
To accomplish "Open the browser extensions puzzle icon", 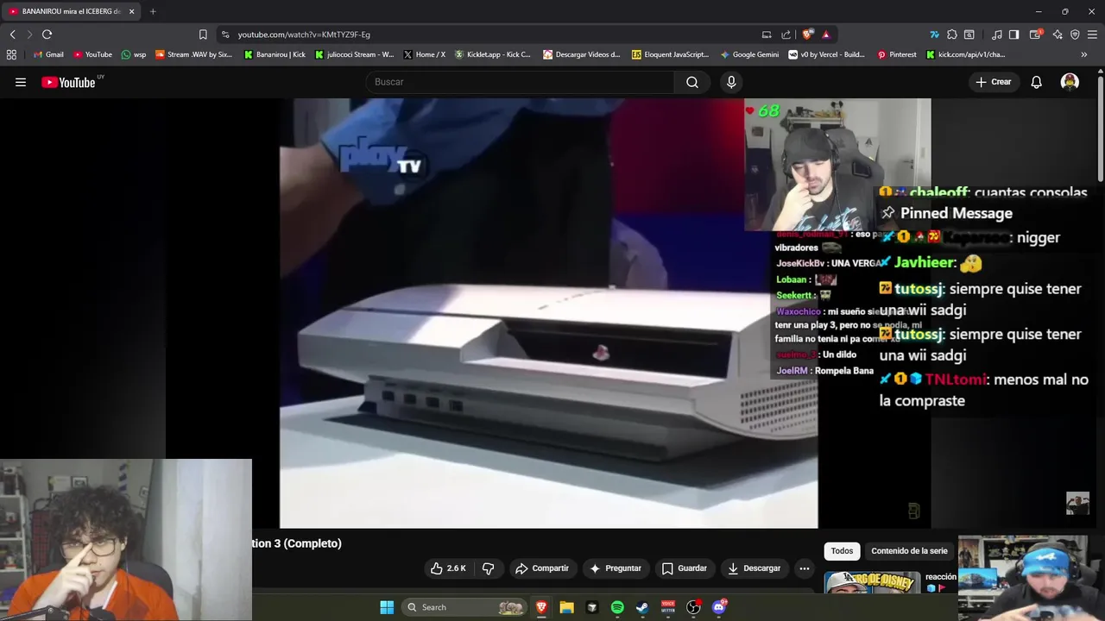I will point(952,34).
